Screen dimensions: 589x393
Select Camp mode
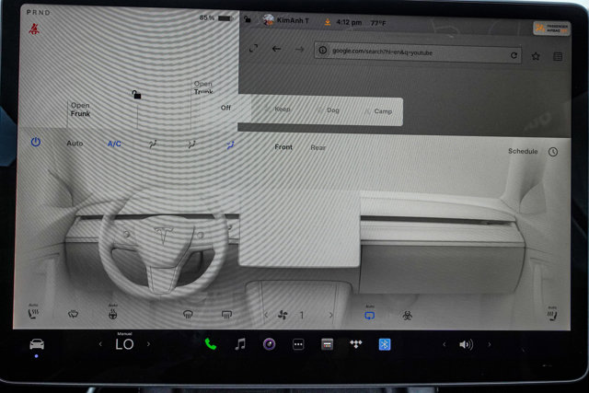(383, 111)
